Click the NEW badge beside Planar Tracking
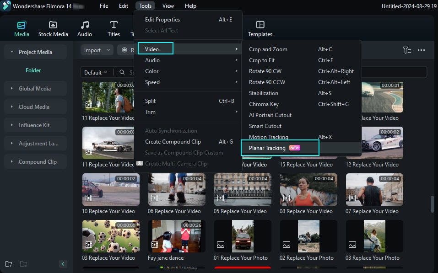The height and width of the screenshot is (273, 438). [295, 148]
